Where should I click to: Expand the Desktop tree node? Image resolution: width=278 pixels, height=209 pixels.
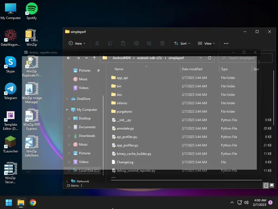coord(69,118)
